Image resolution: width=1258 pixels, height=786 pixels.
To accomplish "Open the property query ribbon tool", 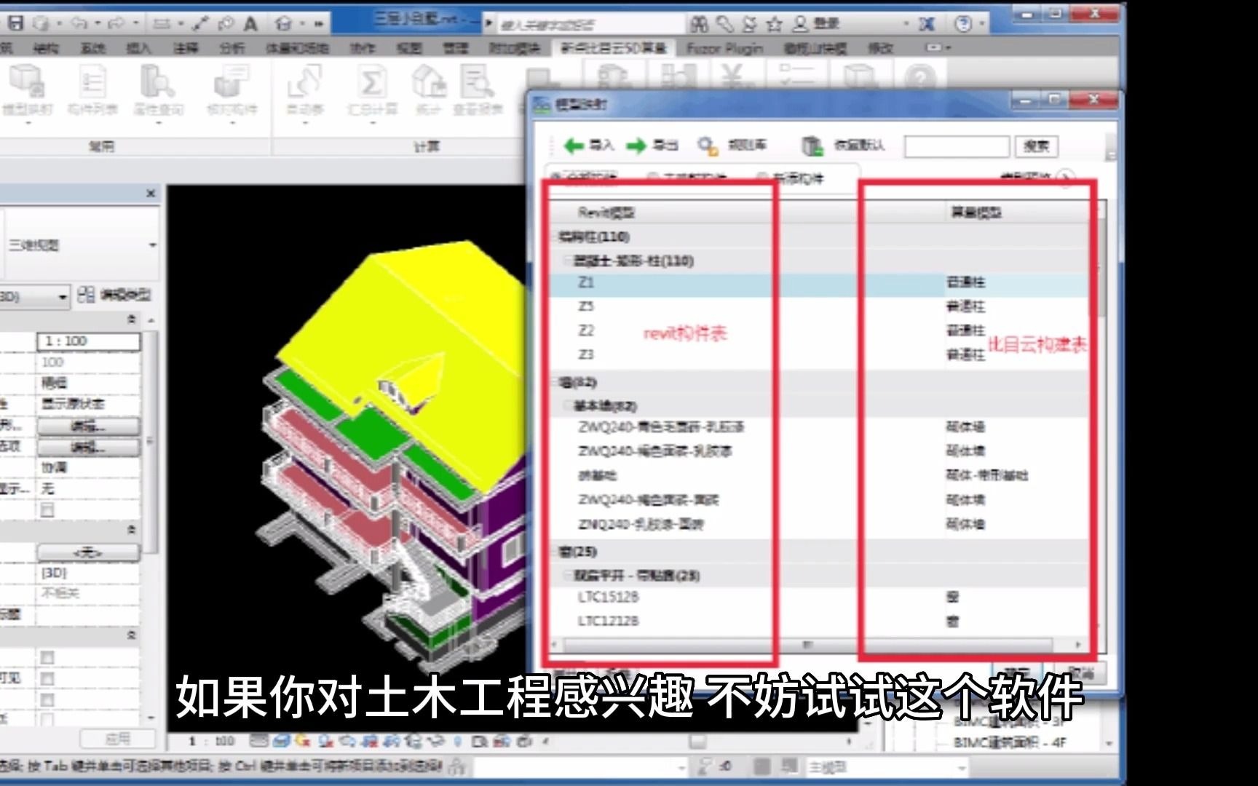I will point(158,90).
